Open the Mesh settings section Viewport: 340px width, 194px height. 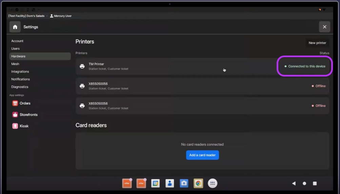[15, 64]
